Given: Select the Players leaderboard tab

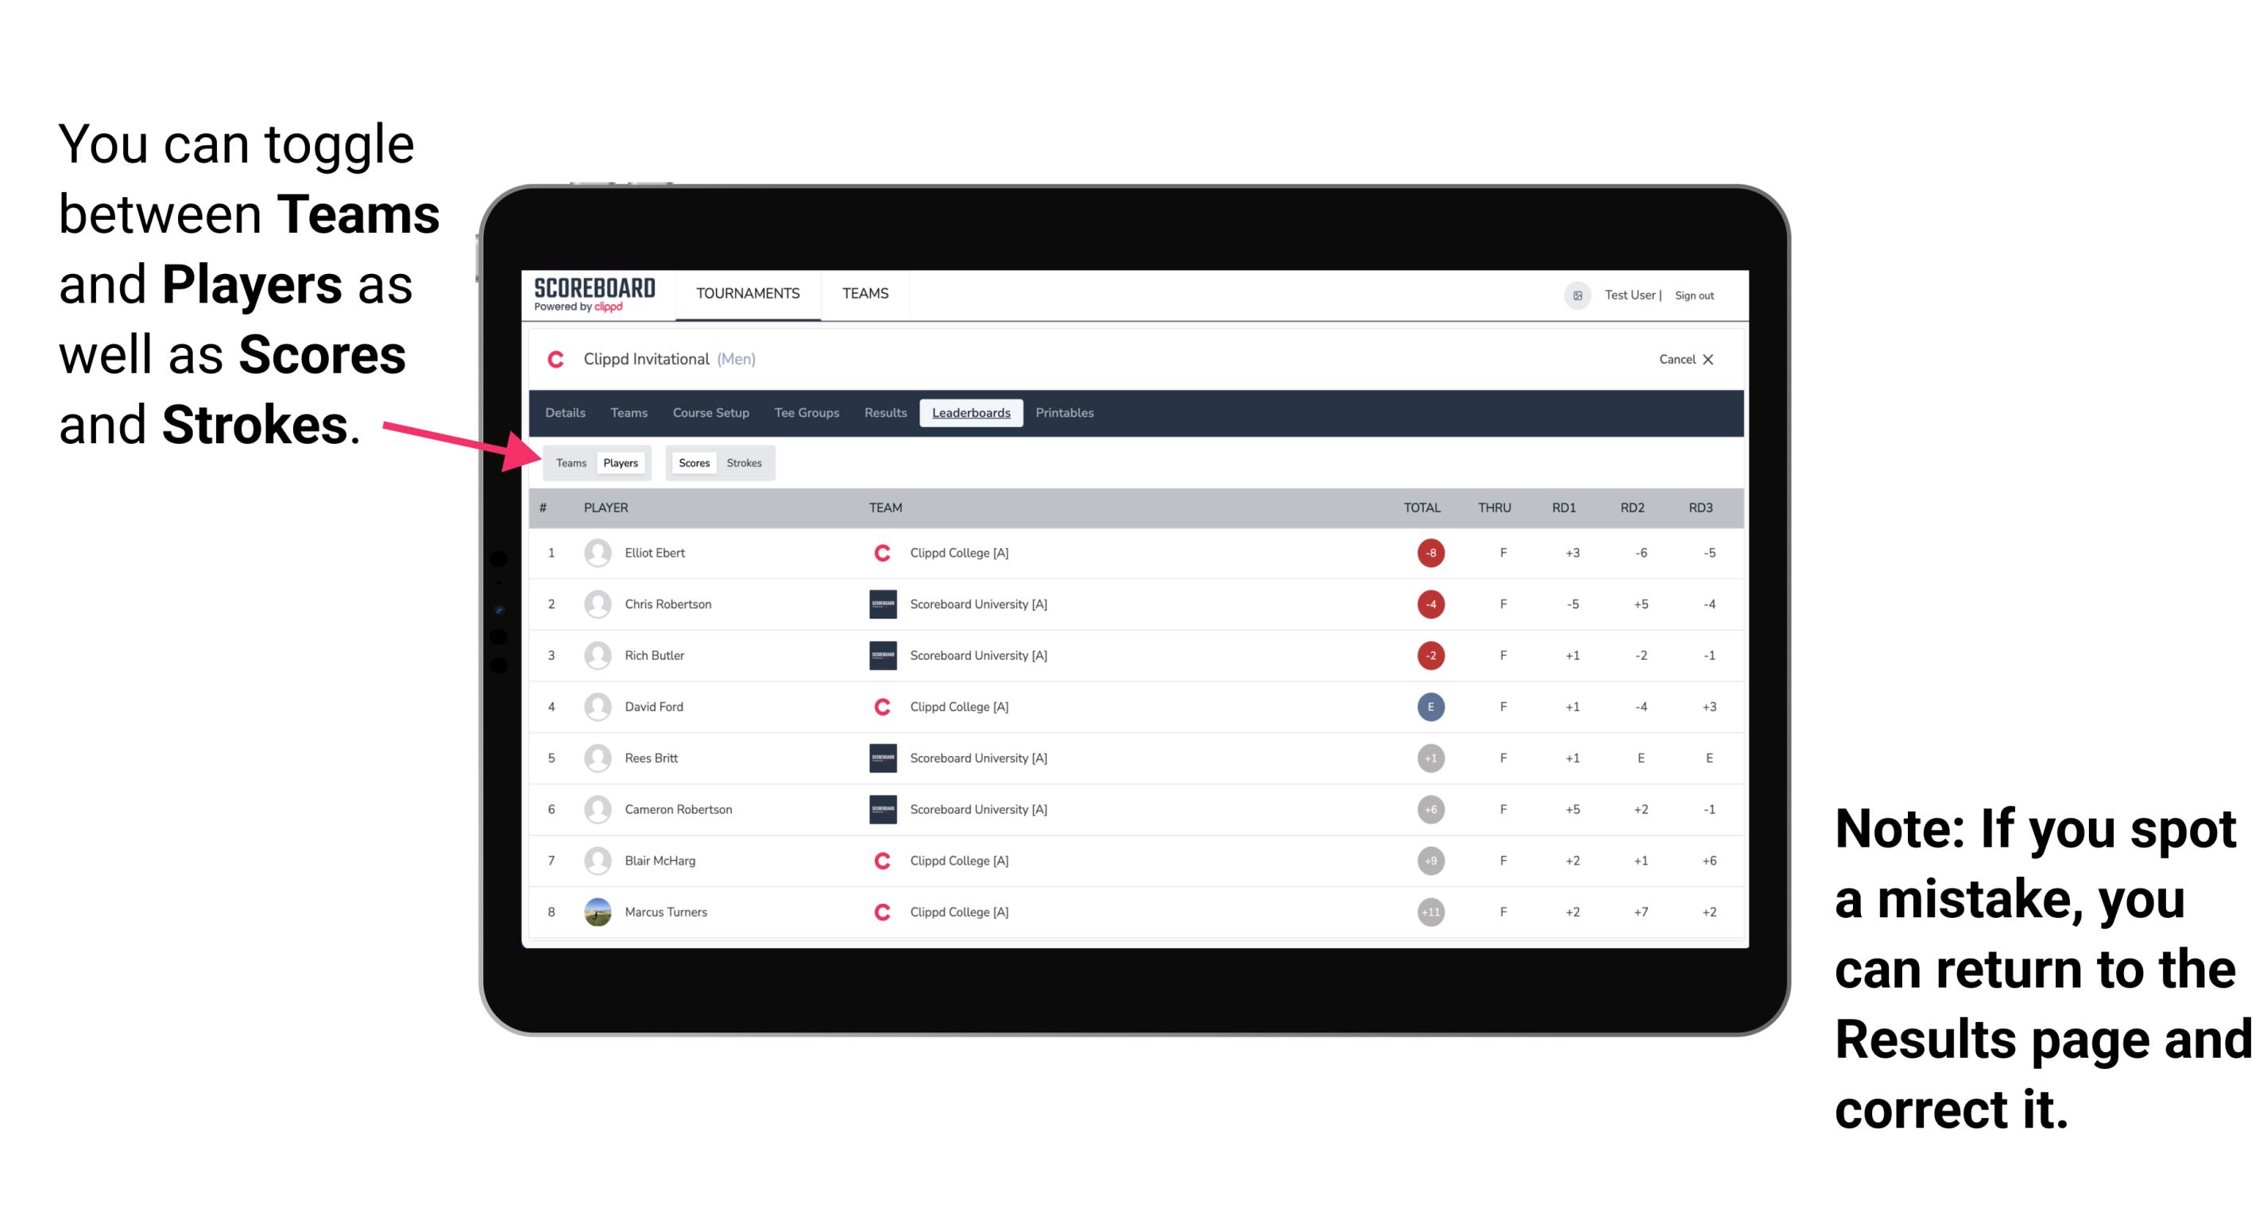Looking at the screenshot, I should coord(620,462).
